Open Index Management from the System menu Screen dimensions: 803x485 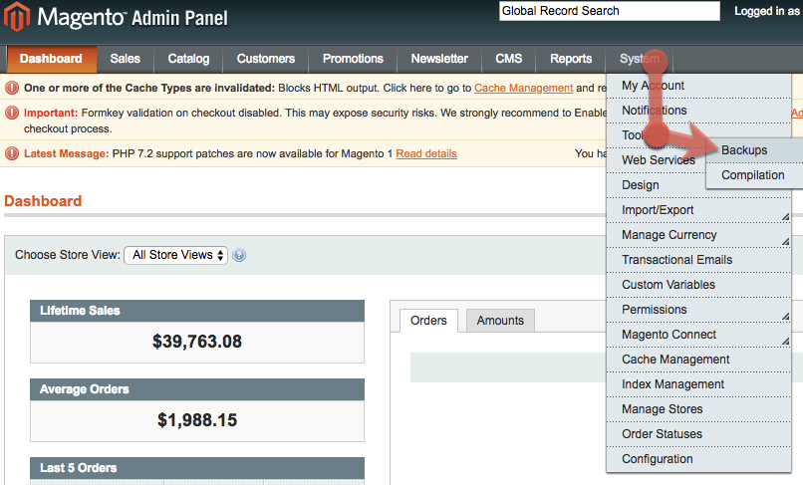tap(672, 384)
